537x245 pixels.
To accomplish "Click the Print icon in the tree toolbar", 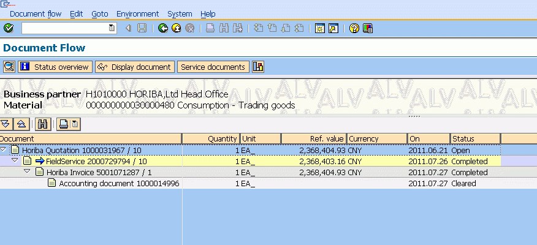I will point(63,124).
